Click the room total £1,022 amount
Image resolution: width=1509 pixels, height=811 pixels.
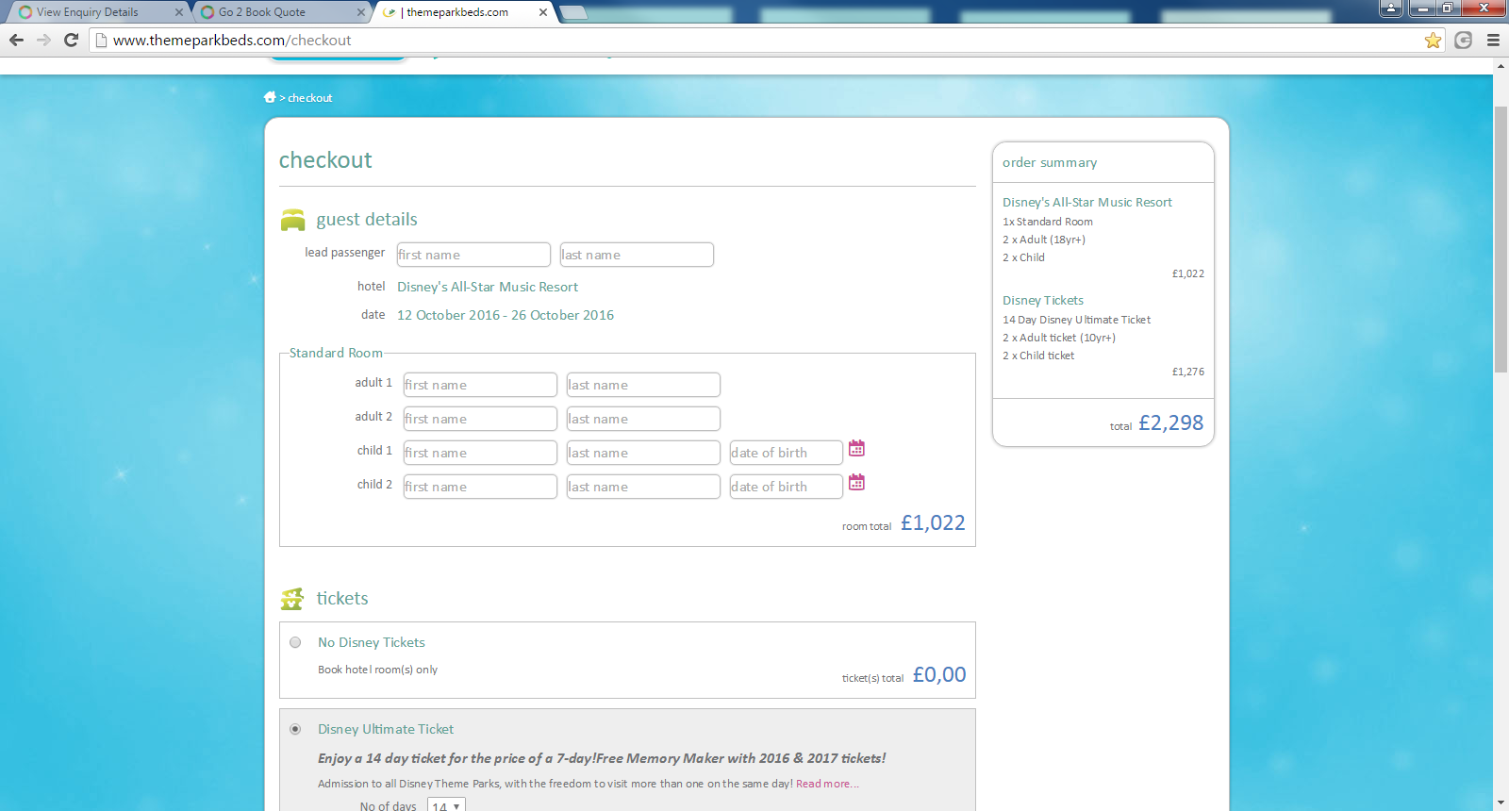point(933,522)
